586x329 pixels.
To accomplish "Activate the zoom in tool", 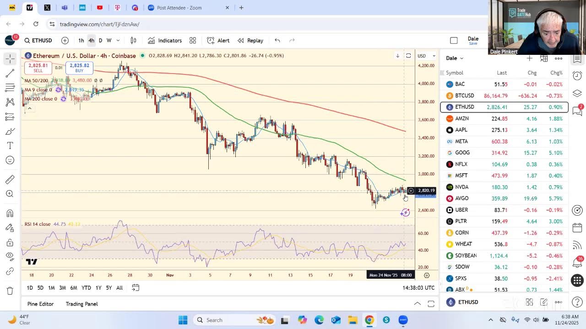I will pyautogui.click(x=10, y=194).
